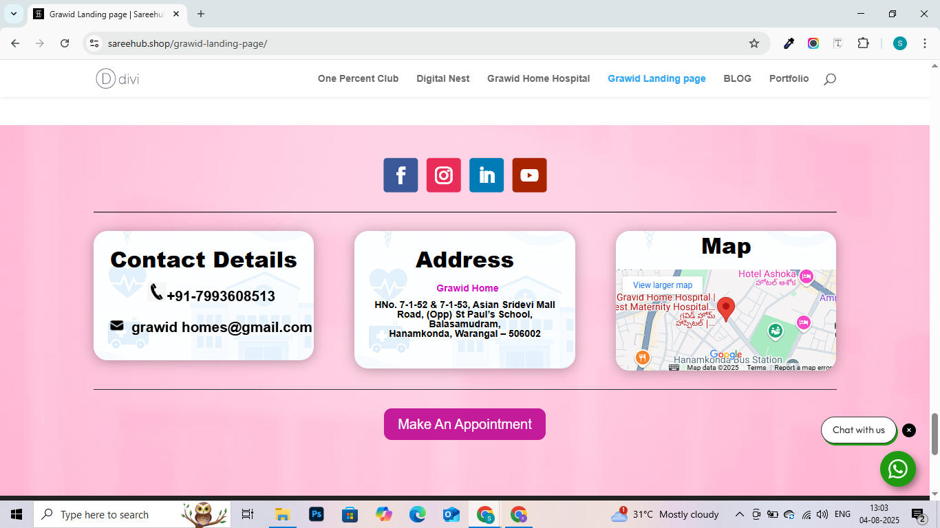The height and width of the screenshot is (528, 940).
Task: Open the Facebook social icon
Action: tap(400, 175)
